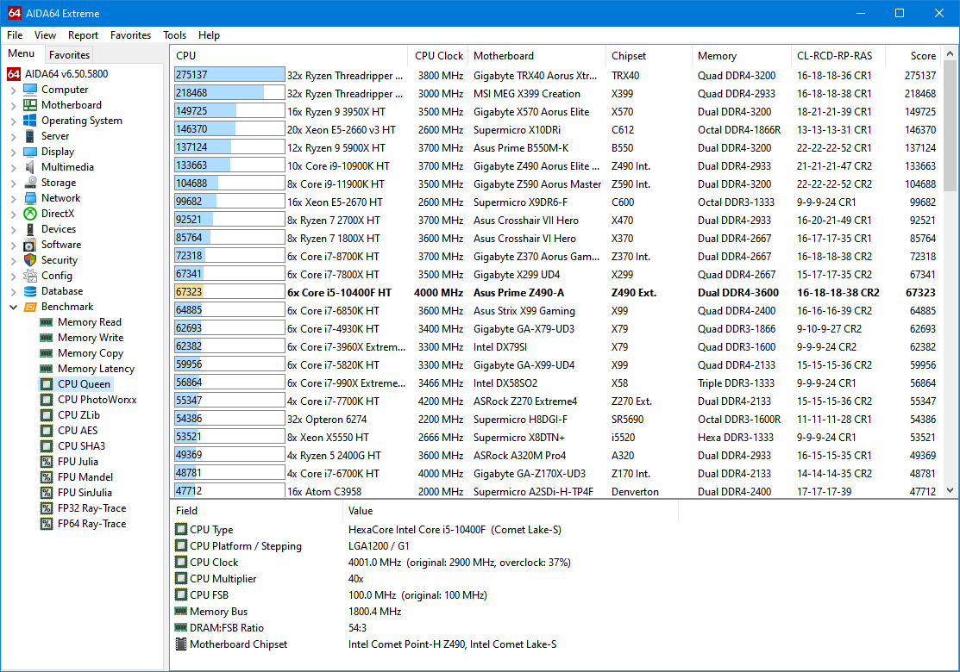This screenshot has width=960, height=672.
Task: Expand the Motherboard tree node
Action: pos(13,105)
